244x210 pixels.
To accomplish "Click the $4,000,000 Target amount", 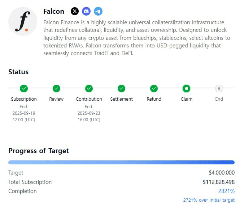I will pos(222,173).
